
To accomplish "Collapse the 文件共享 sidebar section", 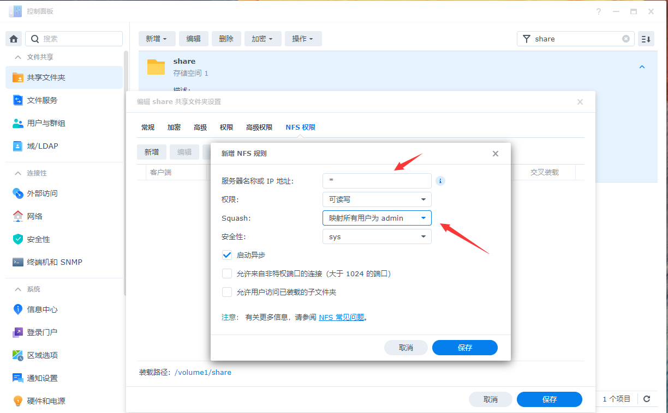I will [x=19, y=57].
